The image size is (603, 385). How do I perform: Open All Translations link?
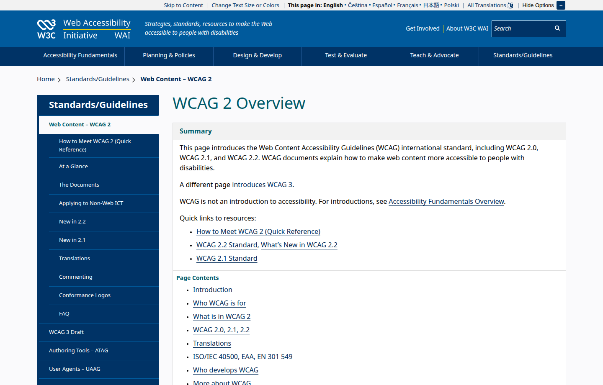click(x=490, y=5)
